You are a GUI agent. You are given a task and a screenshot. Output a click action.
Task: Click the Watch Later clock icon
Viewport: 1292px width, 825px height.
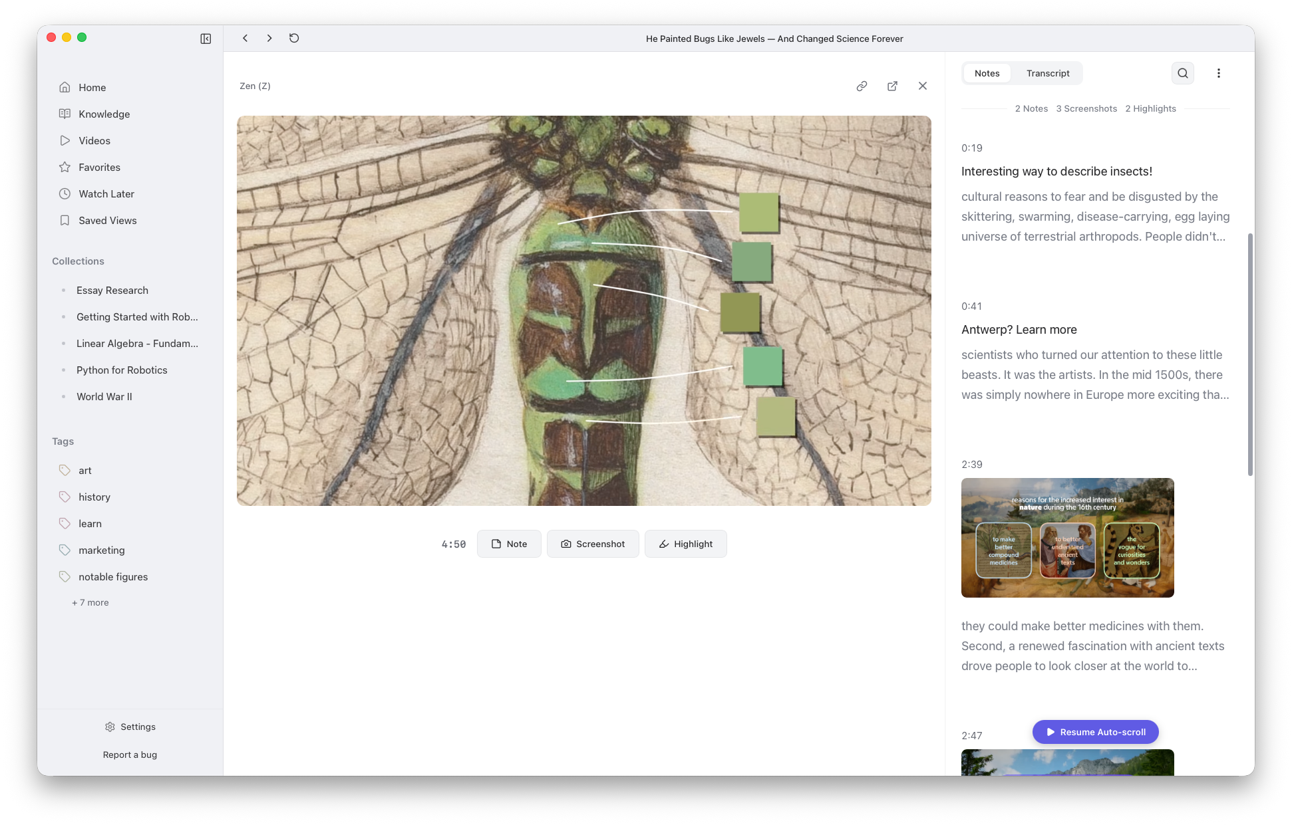pyautogui.click(x=65, y=193)
